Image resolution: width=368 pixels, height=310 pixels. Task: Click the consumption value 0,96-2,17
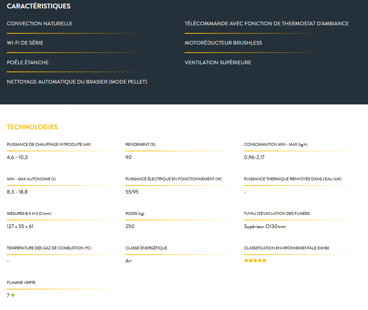click(x=254, y=157)
